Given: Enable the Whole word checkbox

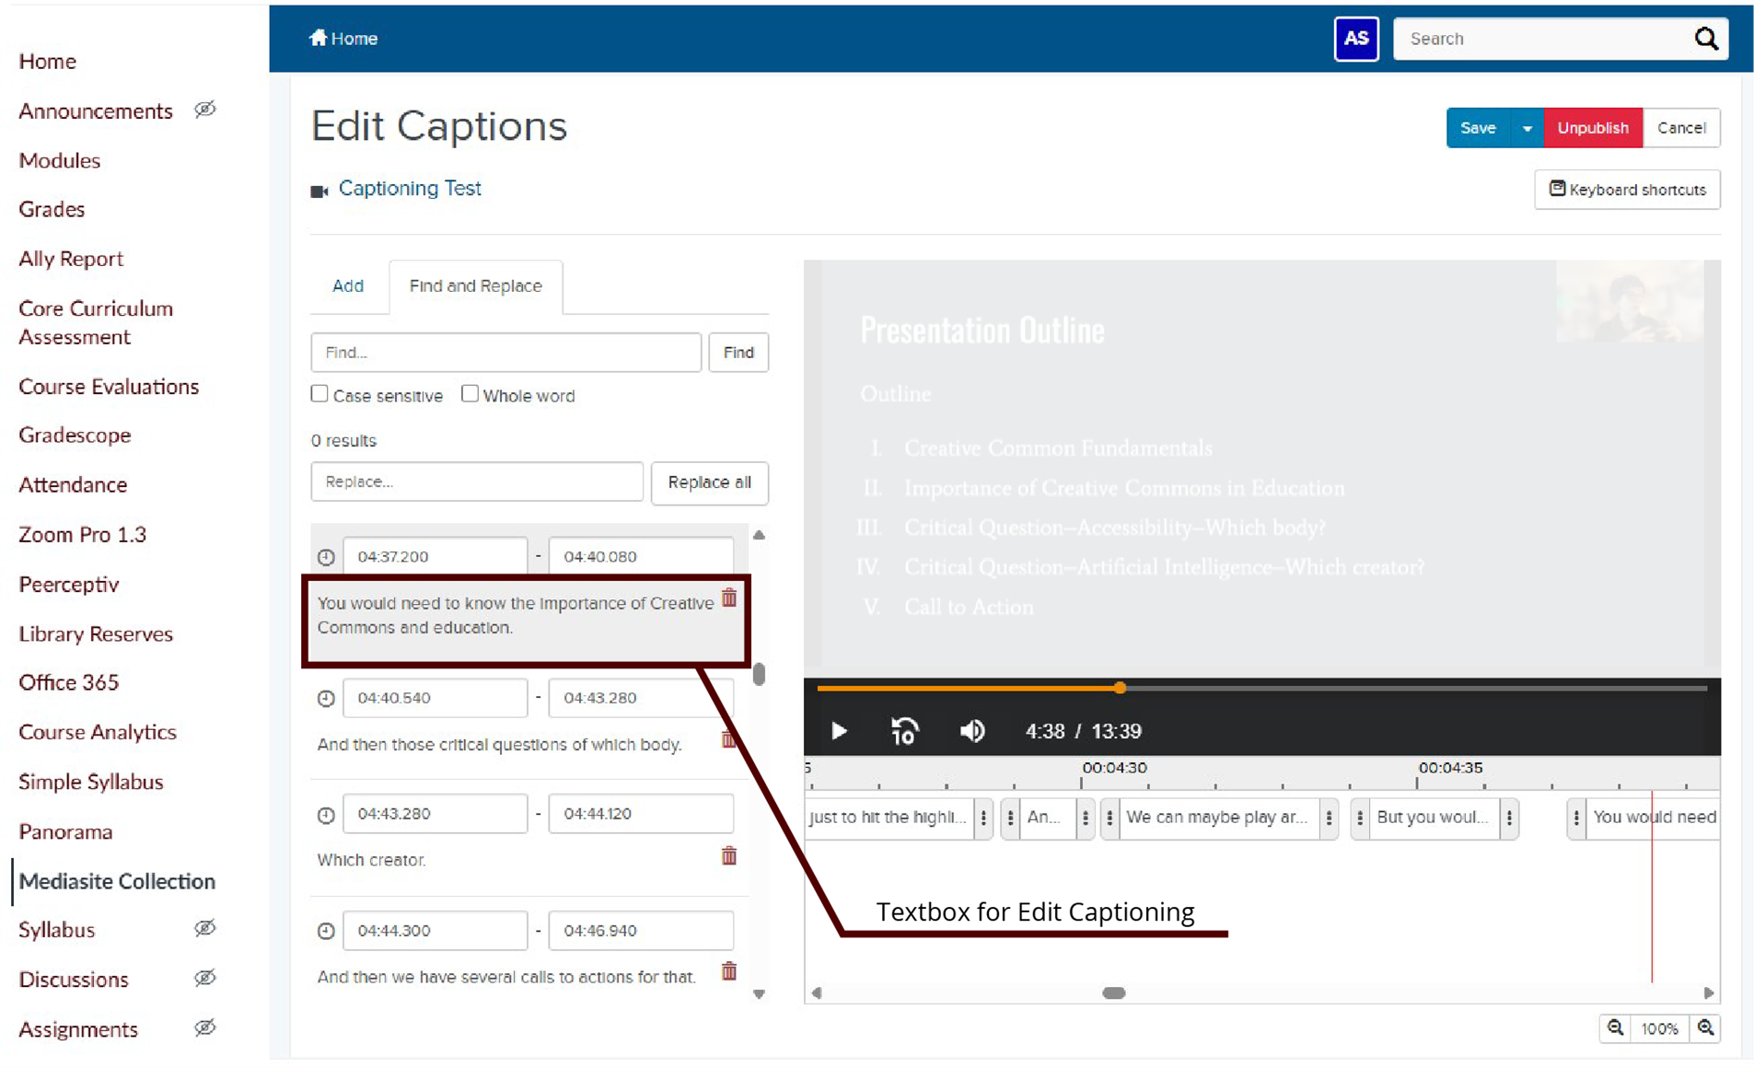Looking at the screenshot, I should pos(470,394).
